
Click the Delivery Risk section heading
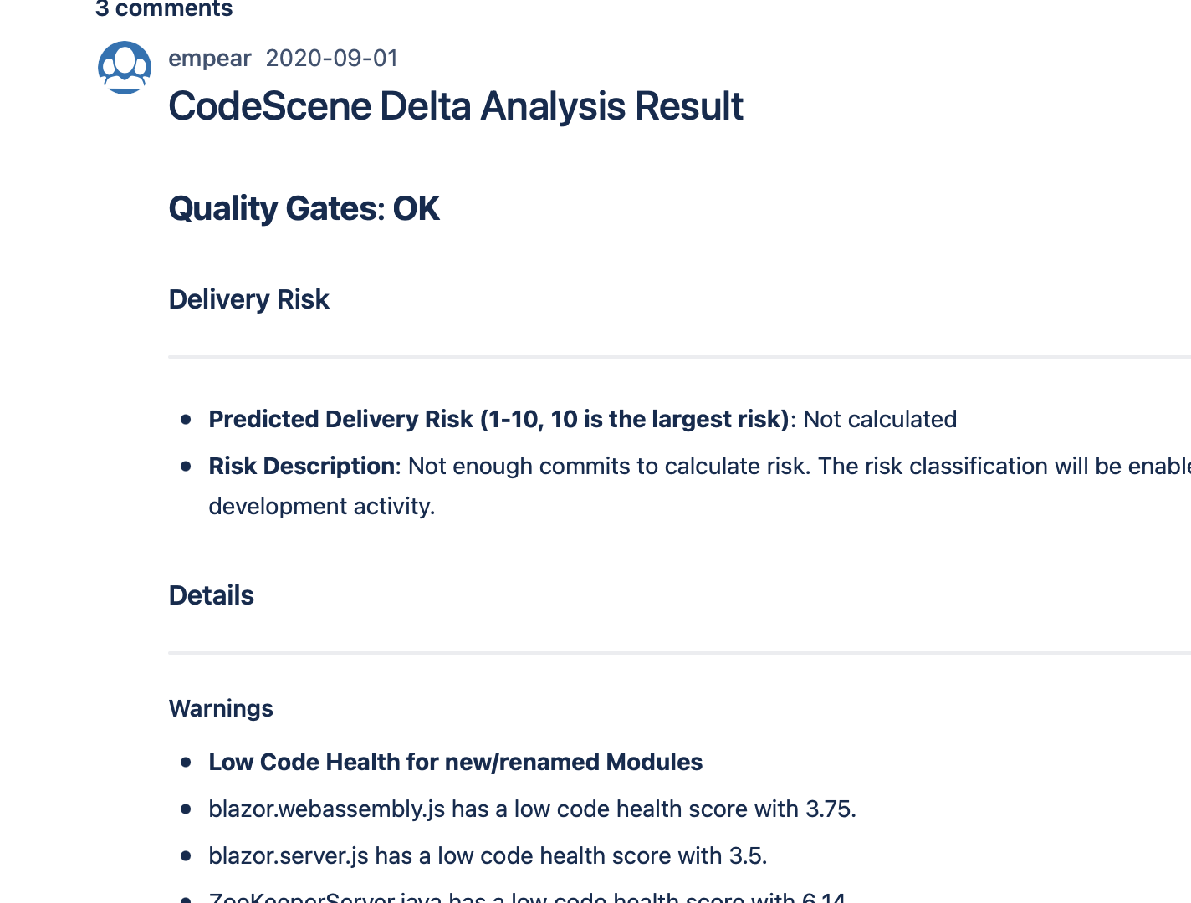[249, 299]
